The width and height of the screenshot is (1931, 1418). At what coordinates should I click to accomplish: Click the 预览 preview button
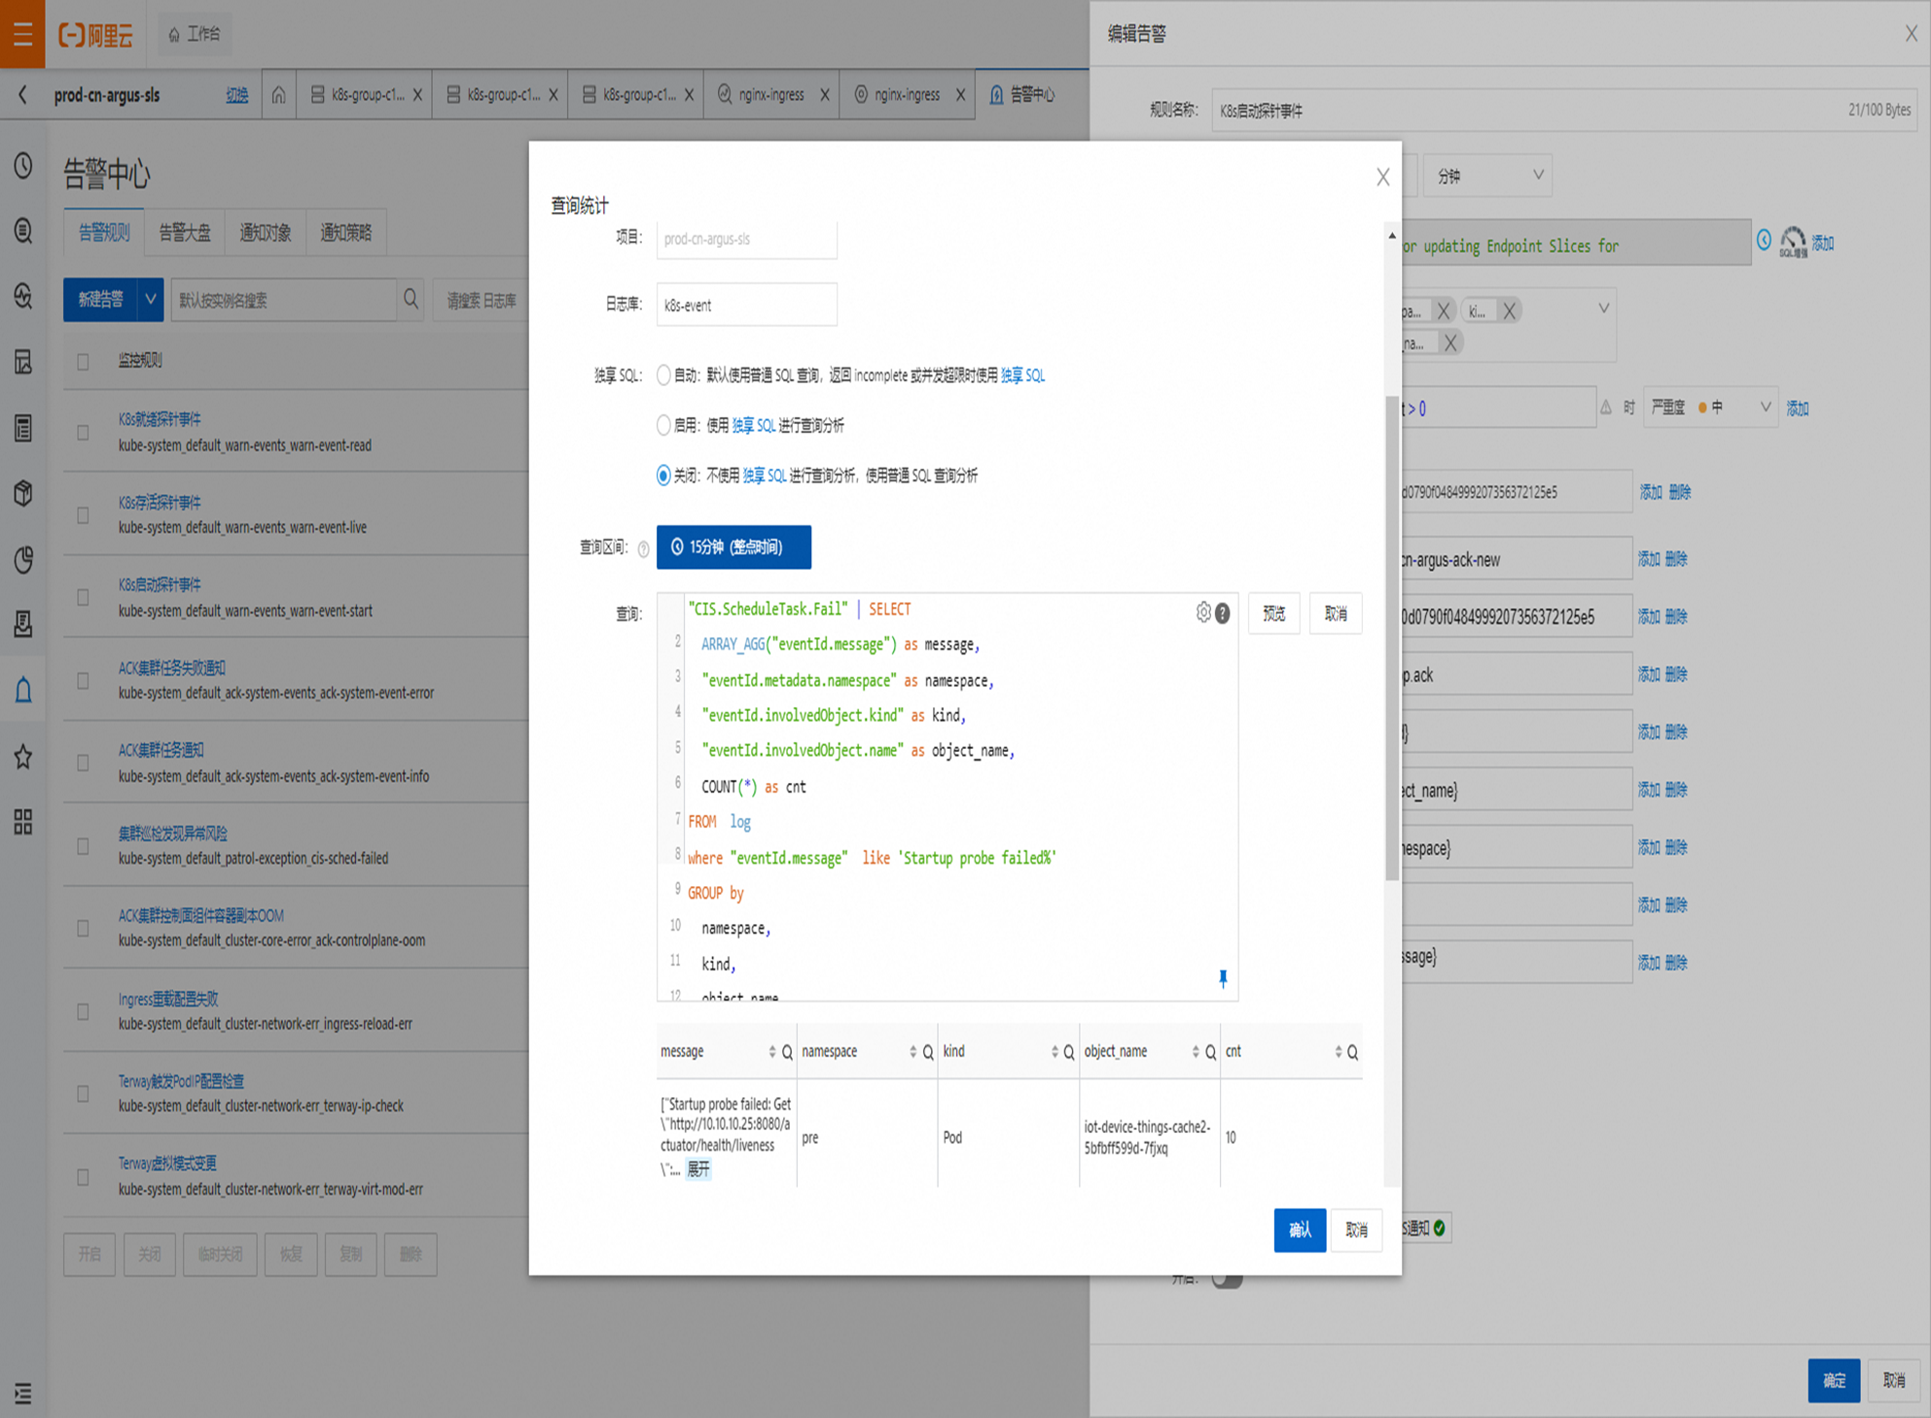pyautogui.click(x=1273, y=614)
